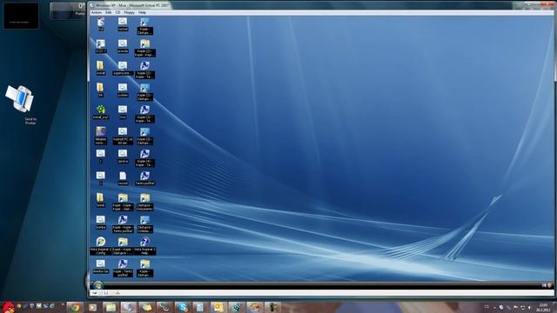Open Skype from the host taskbar
This screenshot has width=557, height=313.
183,307
